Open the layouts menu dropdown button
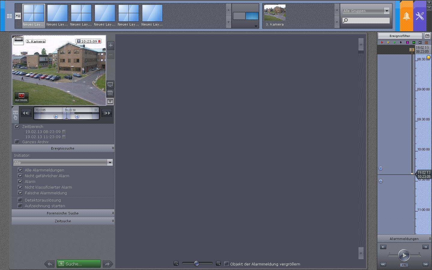The width and height of the screenshot is (432, 270). 18,16
